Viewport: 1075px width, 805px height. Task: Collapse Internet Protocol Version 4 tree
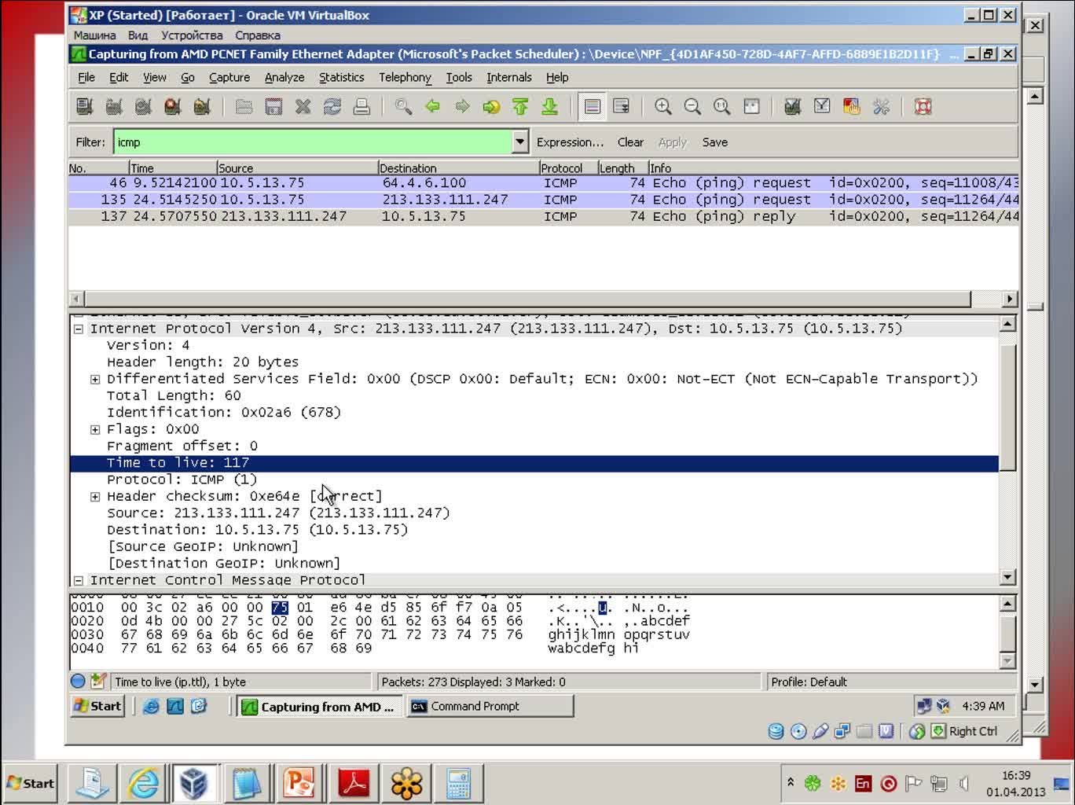tap(79, 329)
